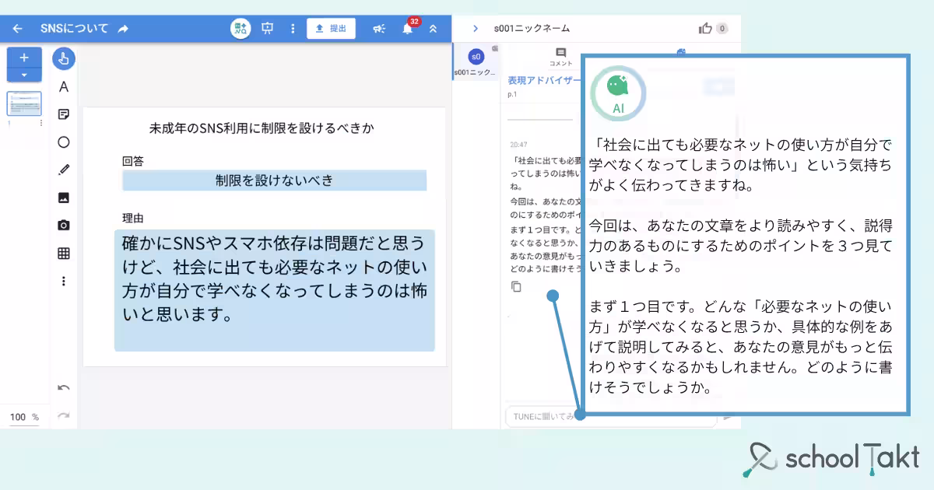Screen dimensions: 934x490
Task: Select the 制限を設けないべき answer box
Action: pyautogui.click(x=274, y=180)
